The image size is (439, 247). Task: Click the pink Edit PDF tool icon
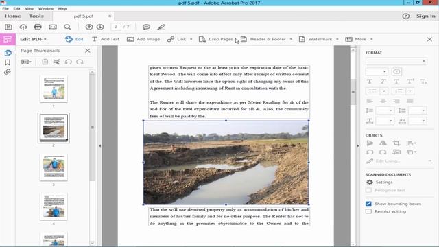point(8,39)
